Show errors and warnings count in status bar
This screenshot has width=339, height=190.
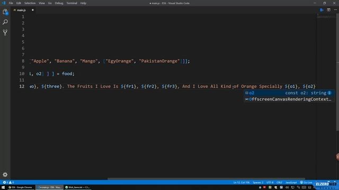(x=8, y=183)
